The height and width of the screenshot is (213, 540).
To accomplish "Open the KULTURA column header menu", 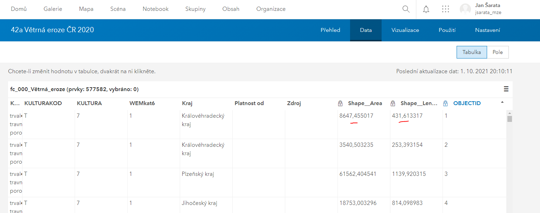I will tap(89, 103).
